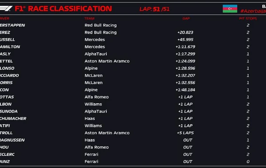Select the Hamilton Mercedes team entry
This screenshot has height=168, width=266.
pos(95,47)
